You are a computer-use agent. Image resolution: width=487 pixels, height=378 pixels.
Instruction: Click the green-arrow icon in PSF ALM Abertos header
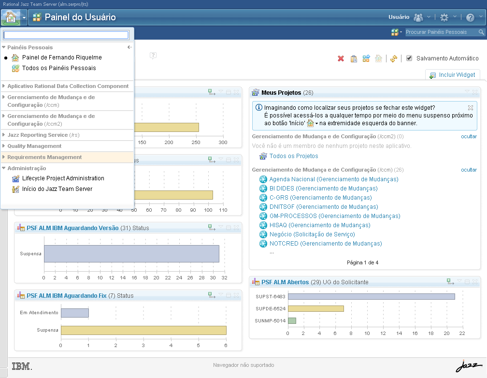tap(450, 282)
